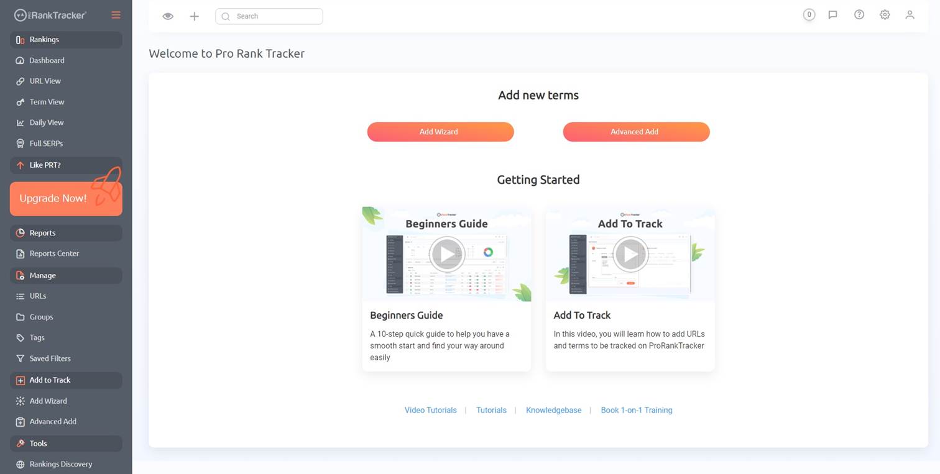The image size is (940, 474).
Task: Open Book 1-on-1 Training link
Action: coord(637,410)
